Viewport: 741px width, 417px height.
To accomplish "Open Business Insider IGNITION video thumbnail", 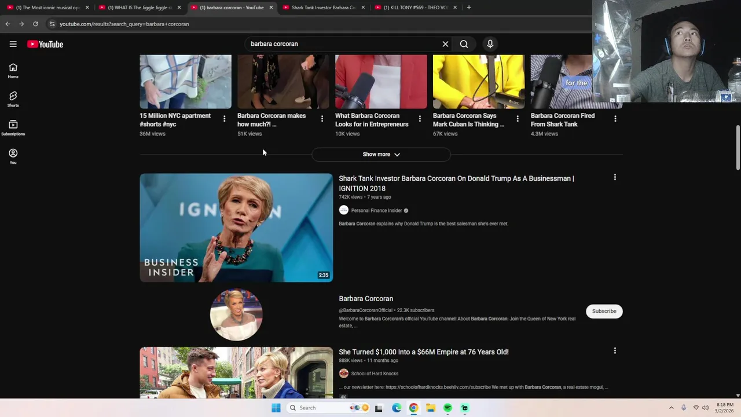I will tap(236, 228).
